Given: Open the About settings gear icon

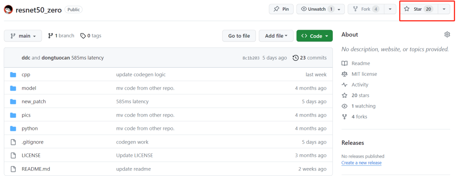Looking at the screenshot, I should [x=447, y=35].
